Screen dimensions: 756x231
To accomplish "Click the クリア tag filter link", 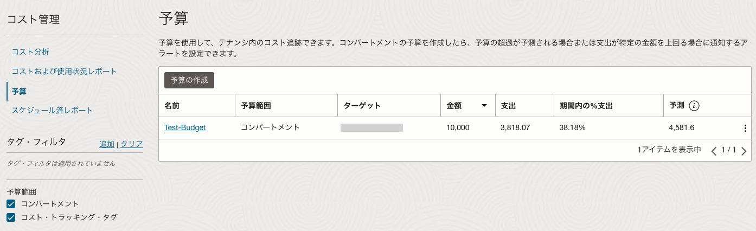I will click(x=132, y=144).
